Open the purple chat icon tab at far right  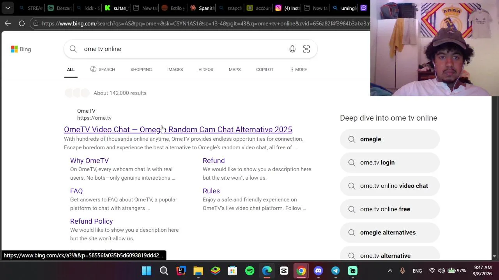point(364,8)
